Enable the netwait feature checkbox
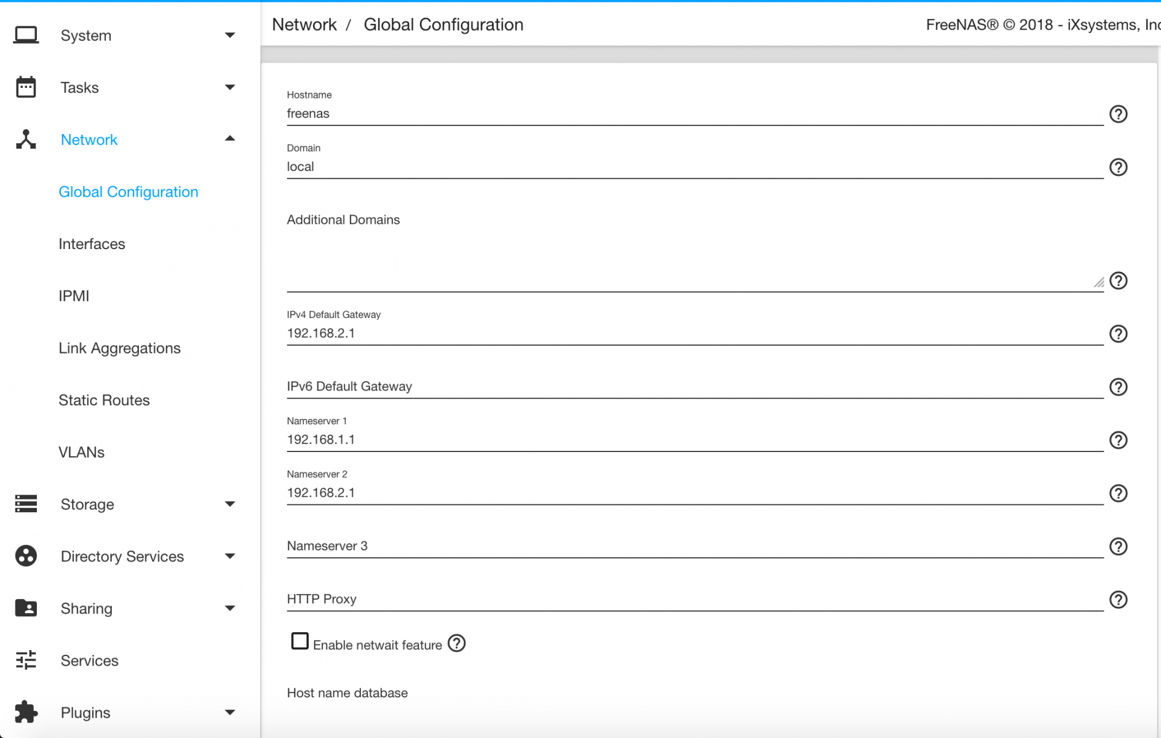Screen dimensions: 1161x738 [x=299, y=641]
